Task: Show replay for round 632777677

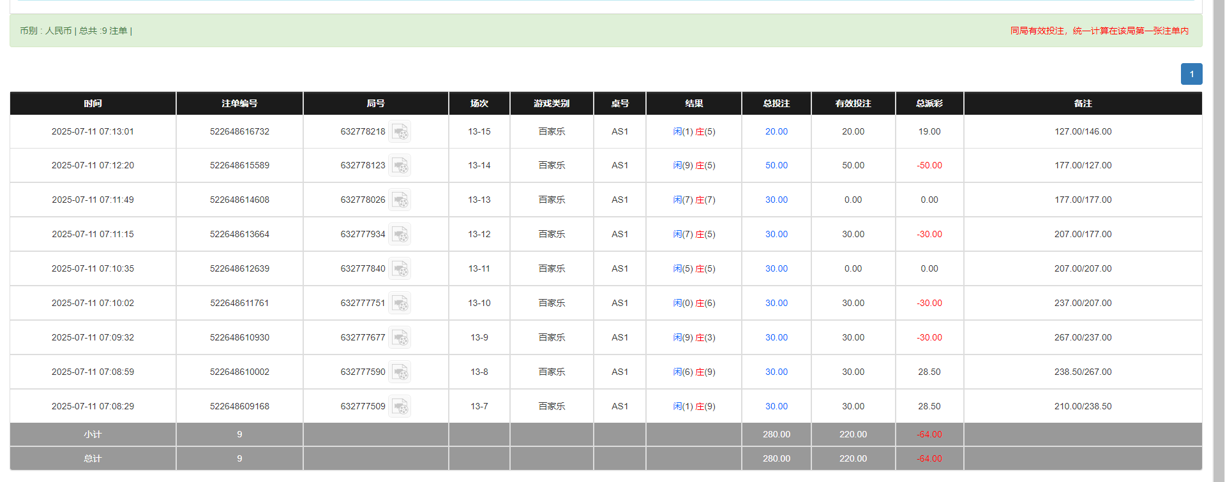Action: [x=400, y=338]
